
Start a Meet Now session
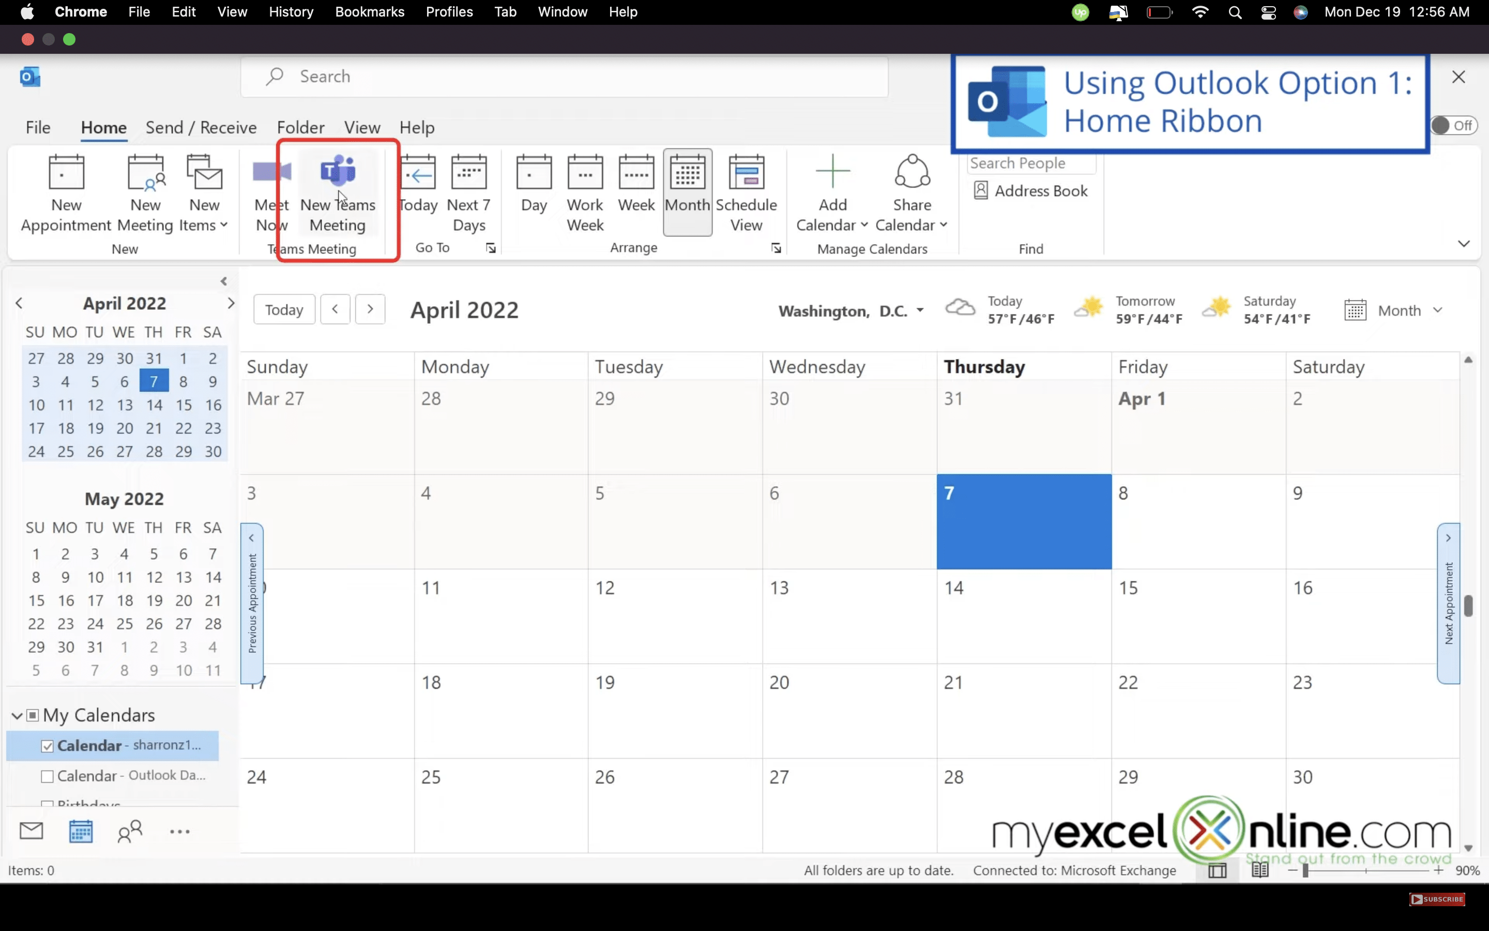tap(271, 193)
